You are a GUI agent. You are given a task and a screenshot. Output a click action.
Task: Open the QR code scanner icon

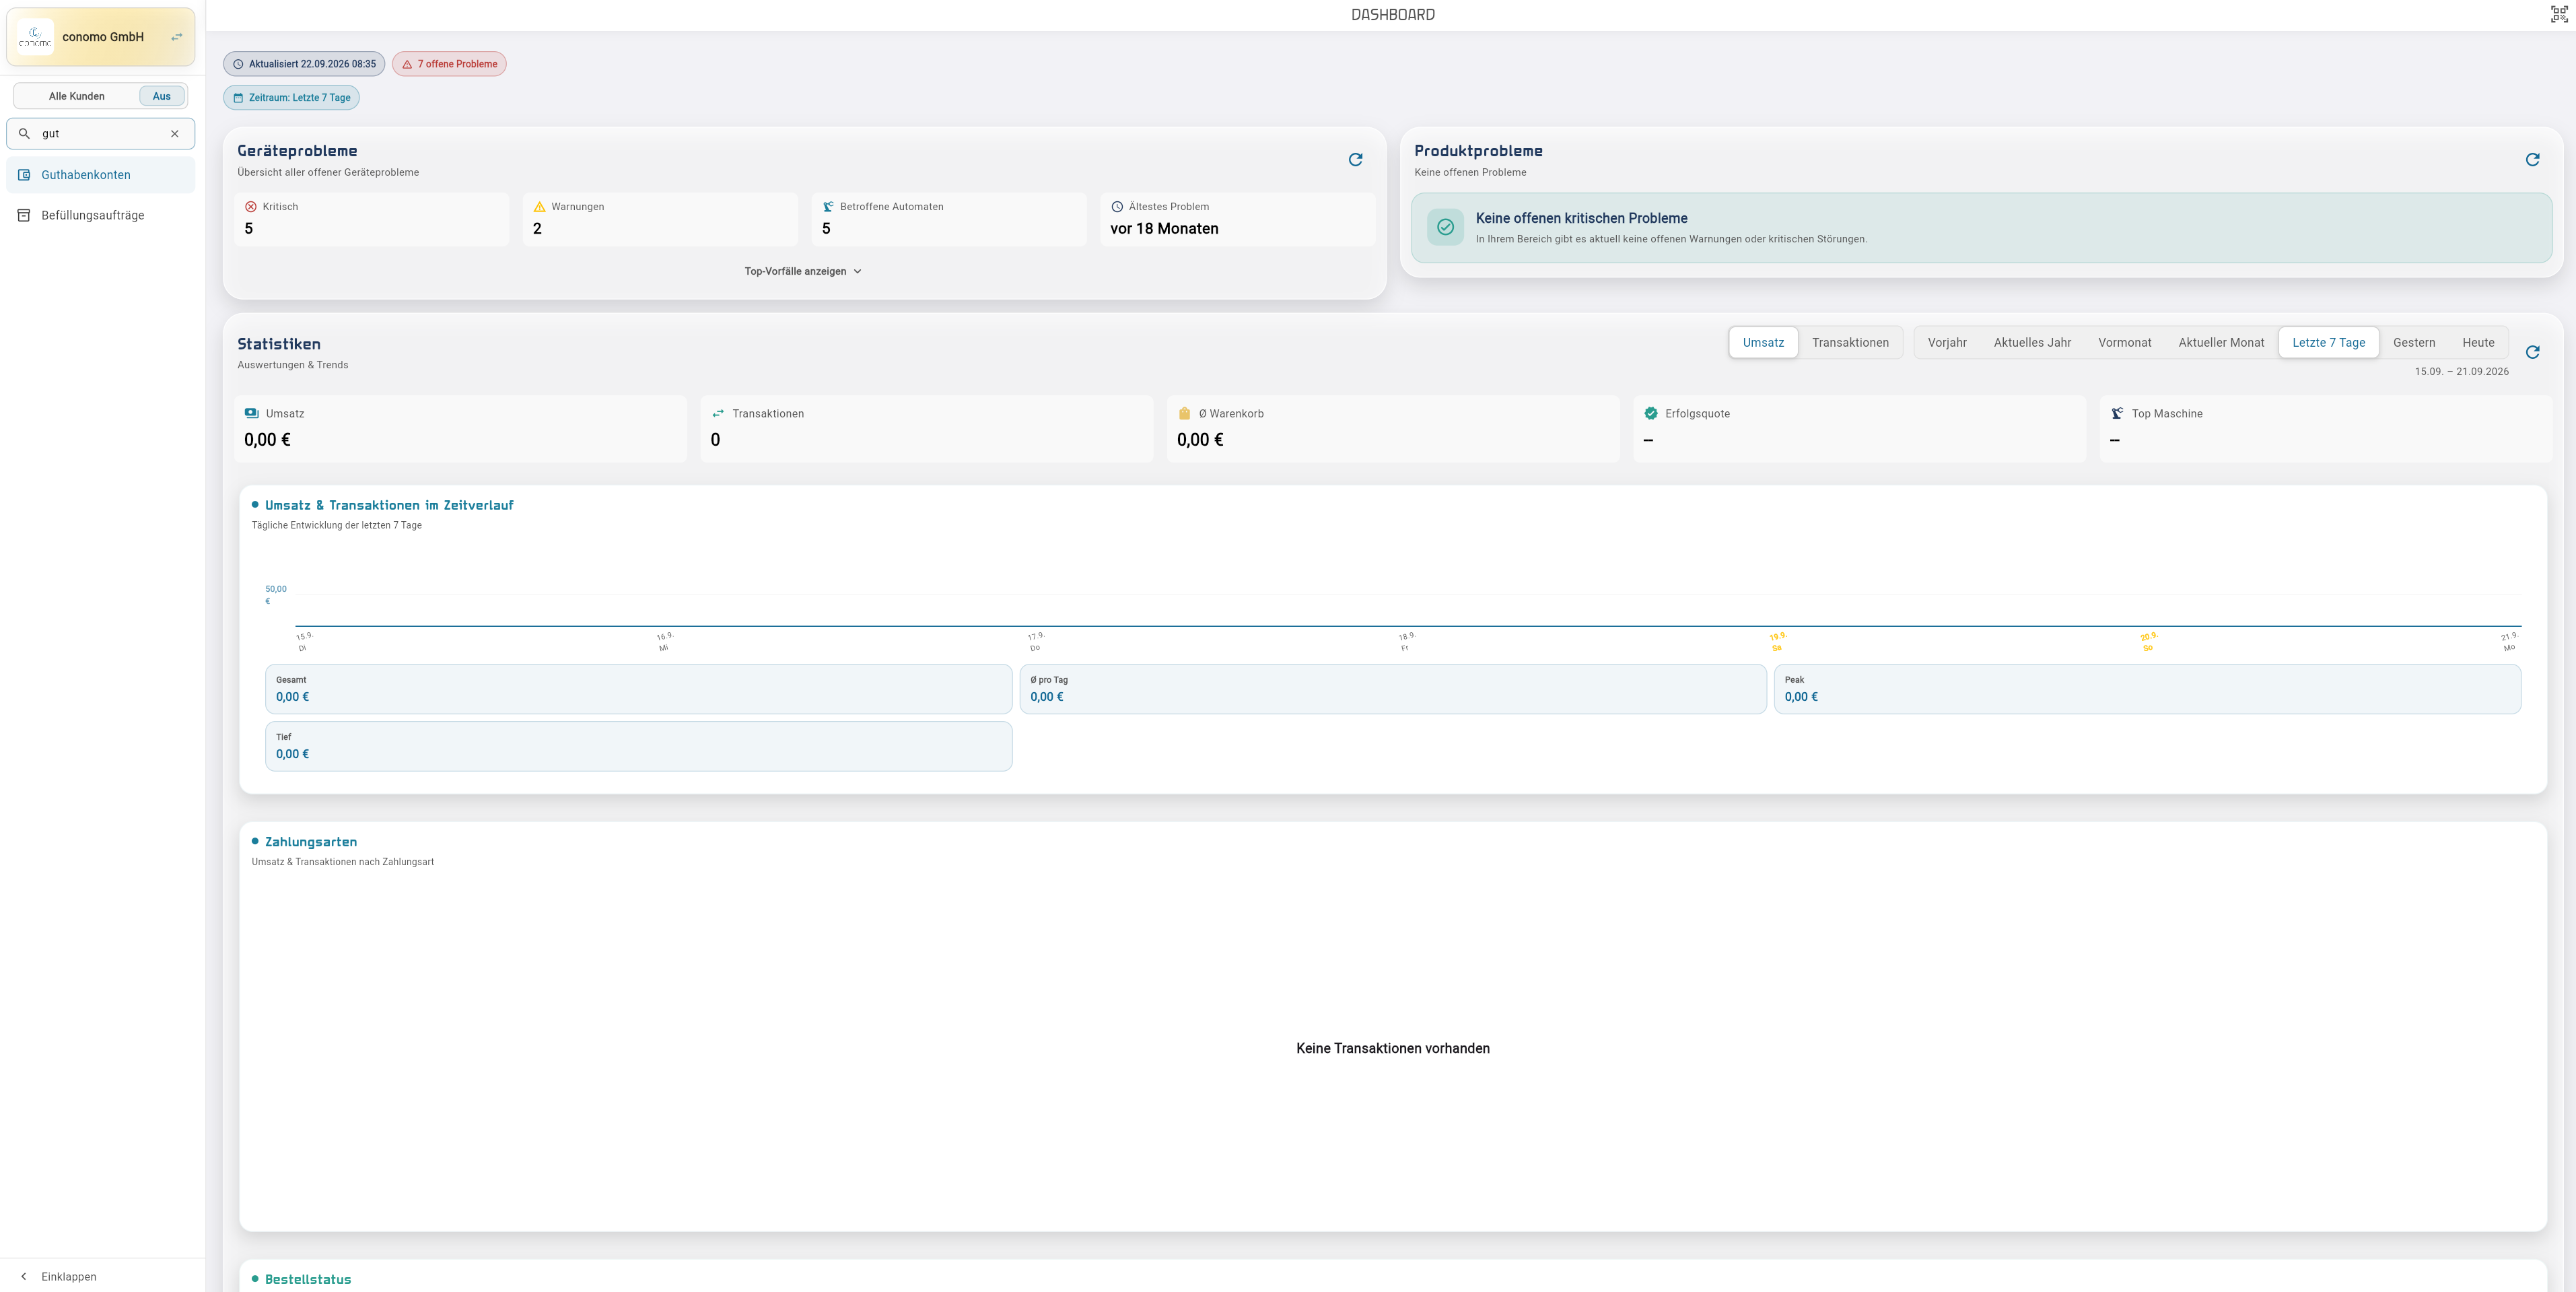[2559, 14]
